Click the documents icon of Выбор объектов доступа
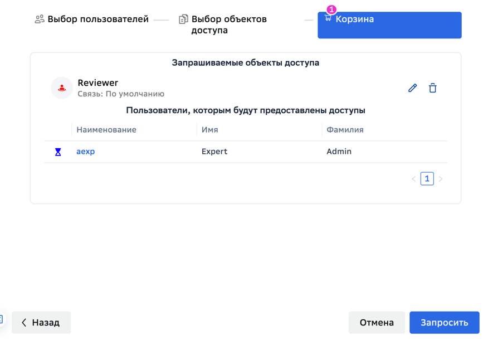The height and width of the screenshot is (350, 488). click(x=183, y=20)
